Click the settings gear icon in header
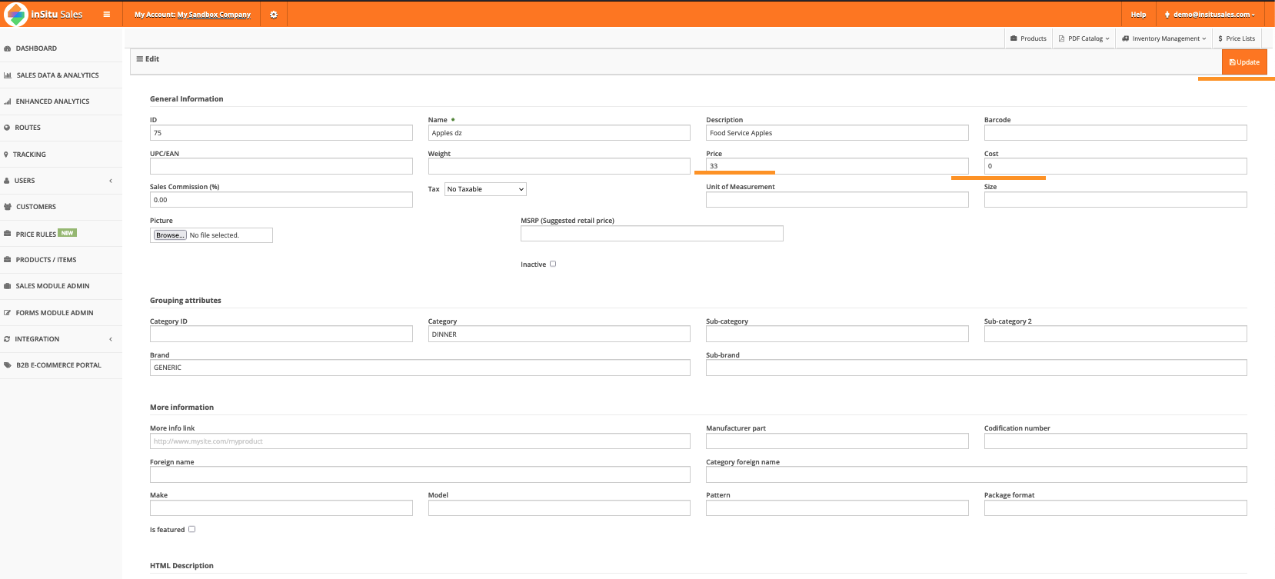This screenshot has width=1275, height=579. pos(273,15)
